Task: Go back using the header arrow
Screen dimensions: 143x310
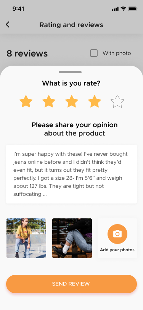Action: coord(8,25)
